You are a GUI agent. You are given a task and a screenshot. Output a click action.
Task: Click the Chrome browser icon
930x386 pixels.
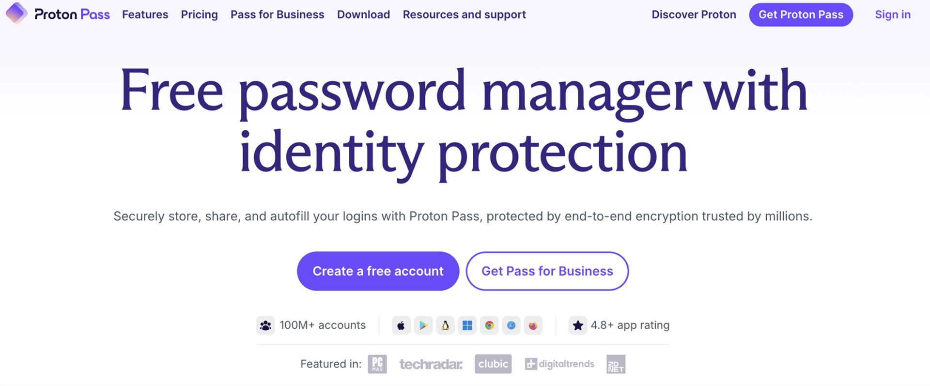(489, 325)
